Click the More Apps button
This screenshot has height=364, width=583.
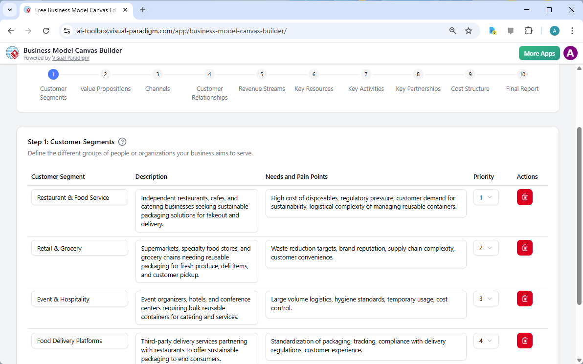(x=539, y=53)
